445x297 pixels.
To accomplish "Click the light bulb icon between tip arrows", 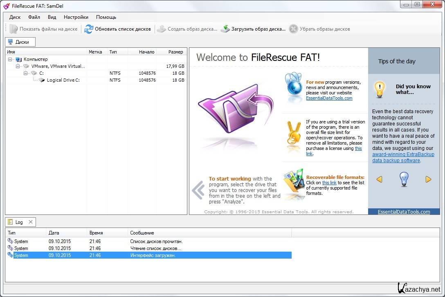I will pos(404,179).
